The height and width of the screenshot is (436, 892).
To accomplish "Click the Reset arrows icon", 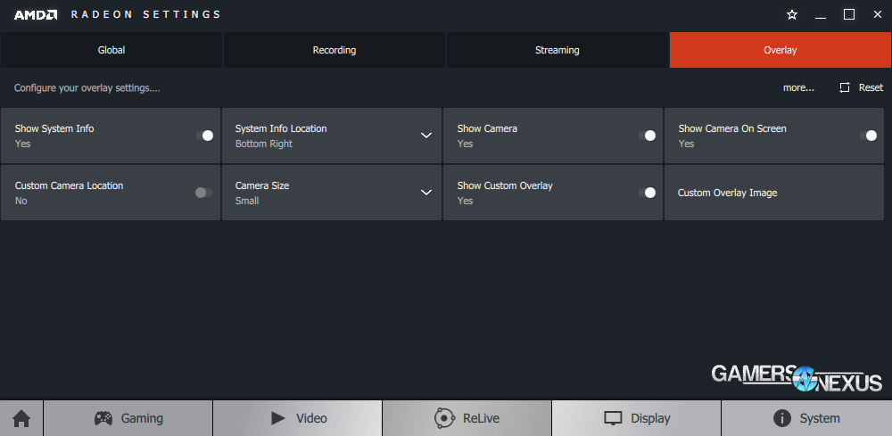I will click(x=845, y=87).
